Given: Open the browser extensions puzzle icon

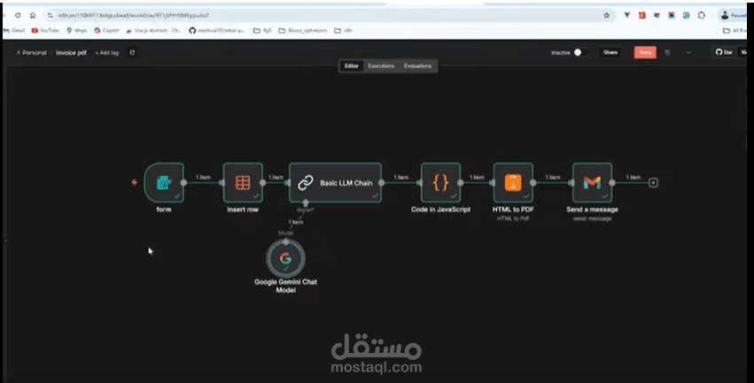Looking at the screenshot, I should [x=701, y=15].
